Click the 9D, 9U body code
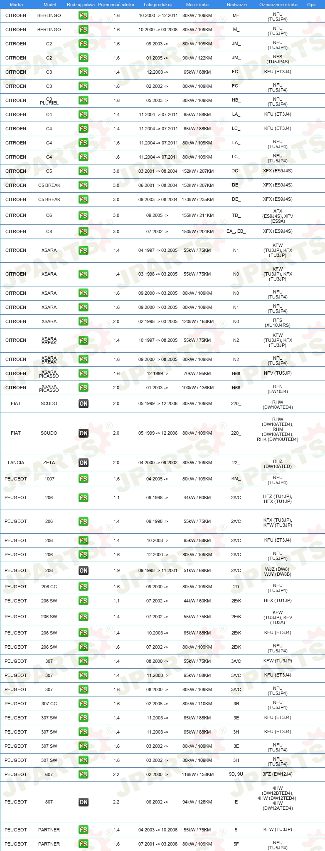The height and width of the screenshot is (851, 325). 236,774
